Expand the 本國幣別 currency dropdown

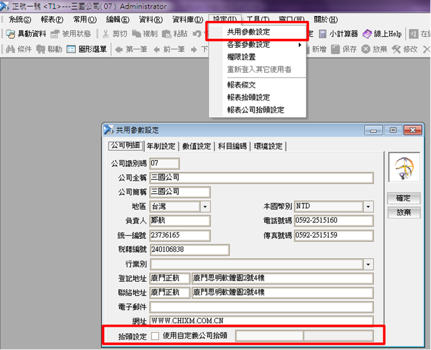tap(368, 206)
